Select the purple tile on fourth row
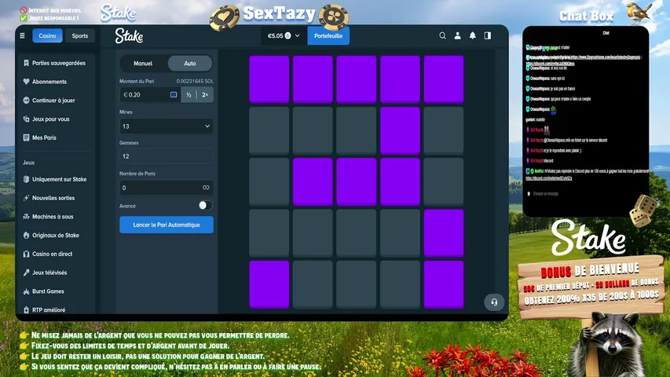Viewport: 670px width, 377px height. click(444, 233)
